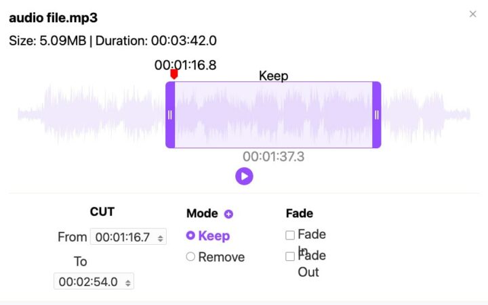Grab the left trim handle of selection

[169, 115]
